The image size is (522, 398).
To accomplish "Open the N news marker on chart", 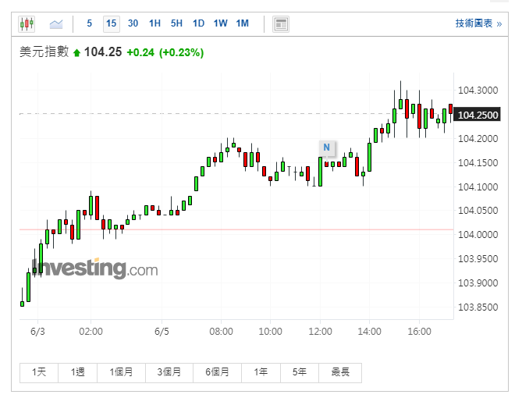I will point(327,147).
